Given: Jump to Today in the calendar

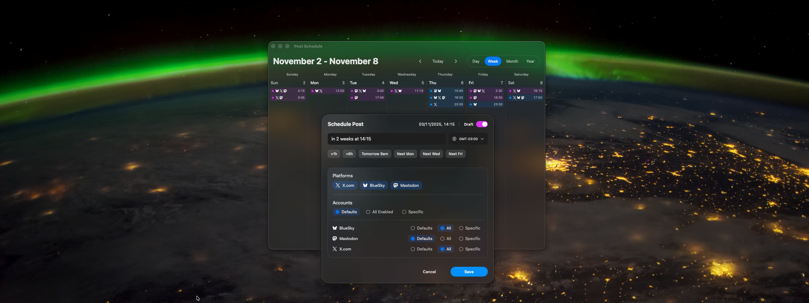Looking at the screenshot, I should point(438,61).
